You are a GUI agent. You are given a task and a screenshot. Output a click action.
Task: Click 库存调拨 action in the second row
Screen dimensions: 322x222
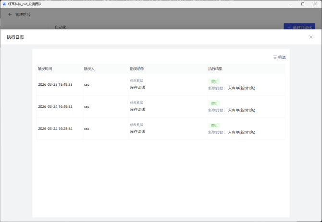coord(137,109)
